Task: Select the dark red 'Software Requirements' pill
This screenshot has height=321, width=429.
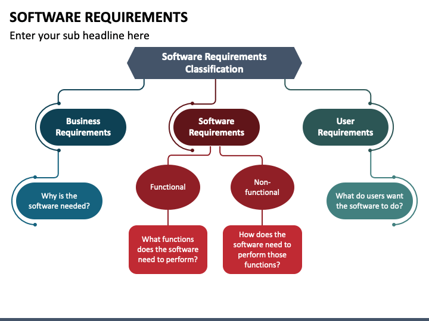Action: click(216, 127)
